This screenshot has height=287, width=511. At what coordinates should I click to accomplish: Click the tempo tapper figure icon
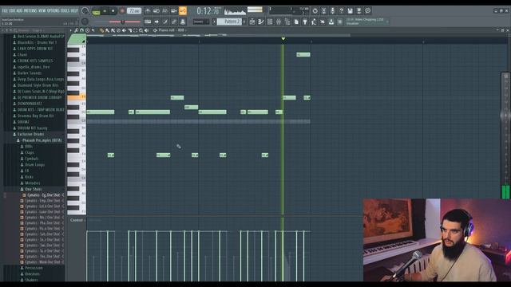tap(314, 22)
